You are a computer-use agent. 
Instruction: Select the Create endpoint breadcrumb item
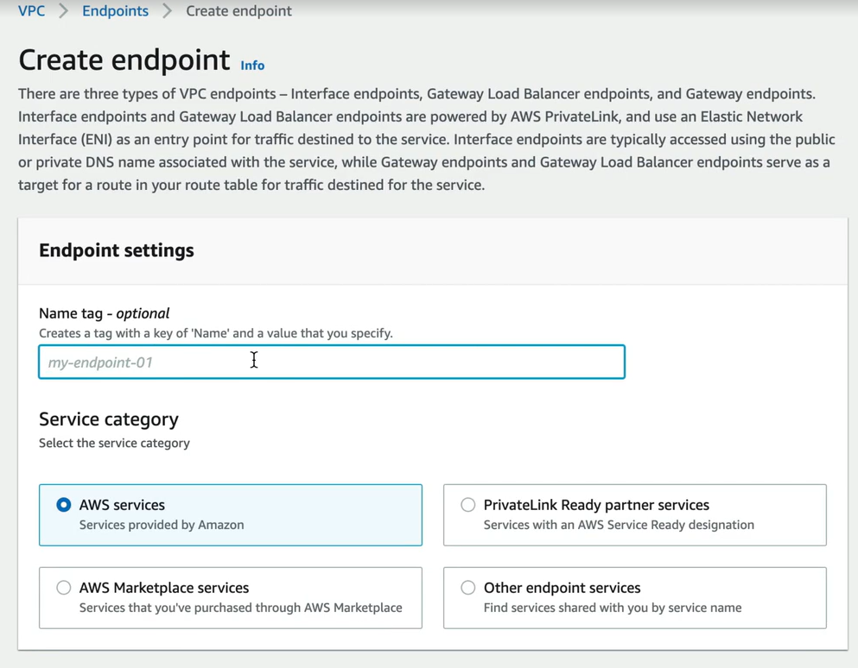(238, 11)
